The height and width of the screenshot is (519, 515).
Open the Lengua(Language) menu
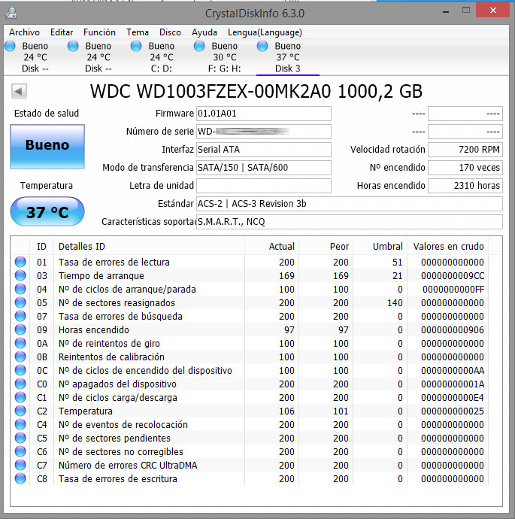[265, 32]
